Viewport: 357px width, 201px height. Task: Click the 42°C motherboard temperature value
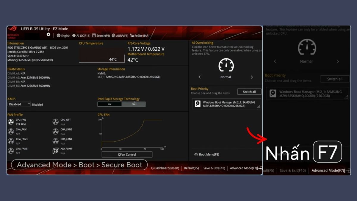(x=133, y=60)
